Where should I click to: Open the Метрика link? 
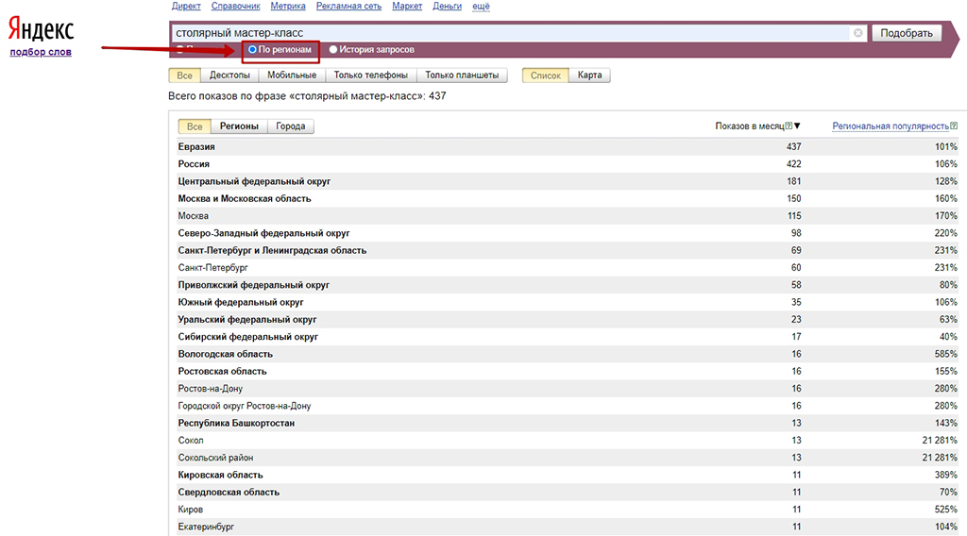click(288, 7)
